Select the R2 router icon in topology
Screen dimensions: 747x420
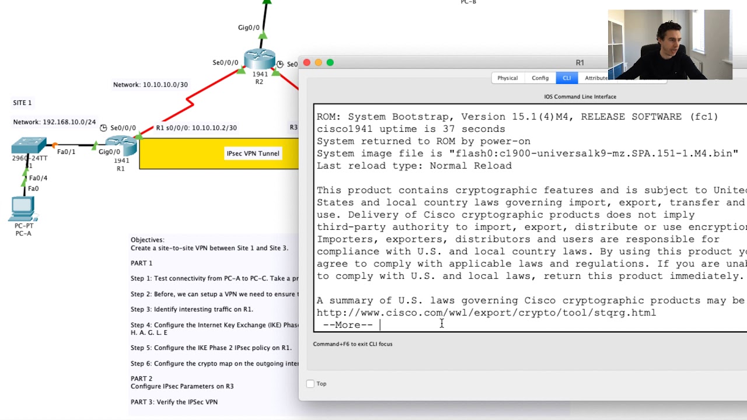260,59
